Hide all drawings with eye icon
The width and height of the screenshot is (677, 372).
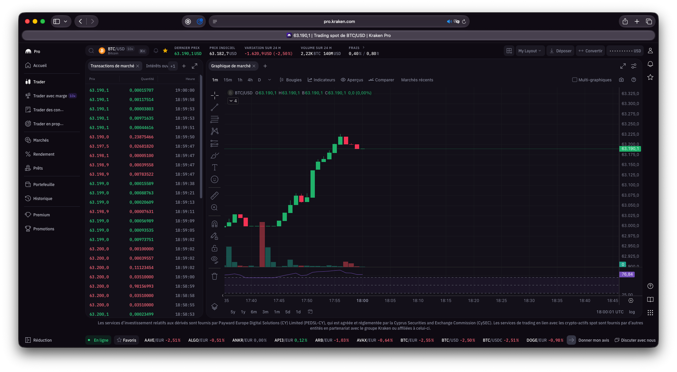point(215,260)
